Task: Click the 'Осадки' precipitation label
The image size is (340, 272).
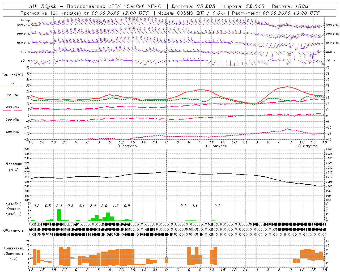Action: point(14,209)
